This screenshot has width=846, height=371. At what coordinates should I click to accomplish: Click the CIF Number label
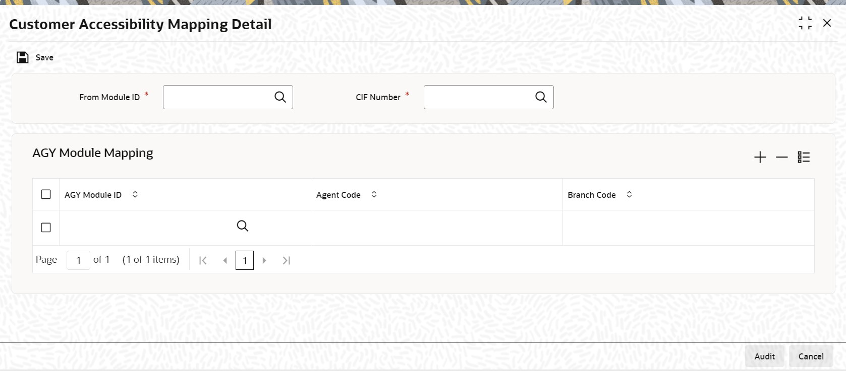coord(378,97)
